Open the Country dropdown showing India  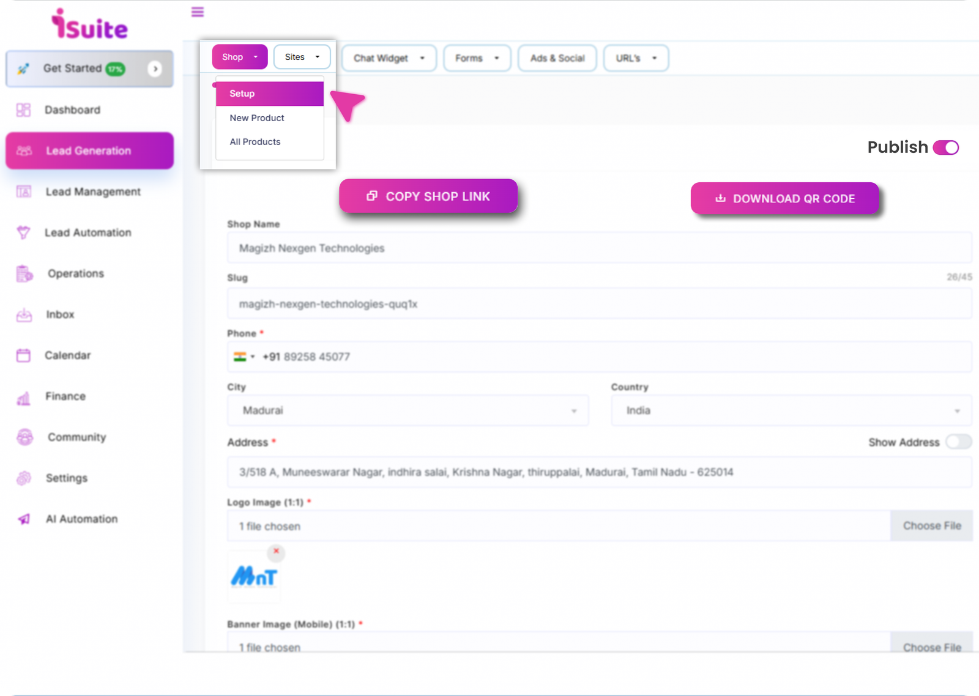coord(791,410)
